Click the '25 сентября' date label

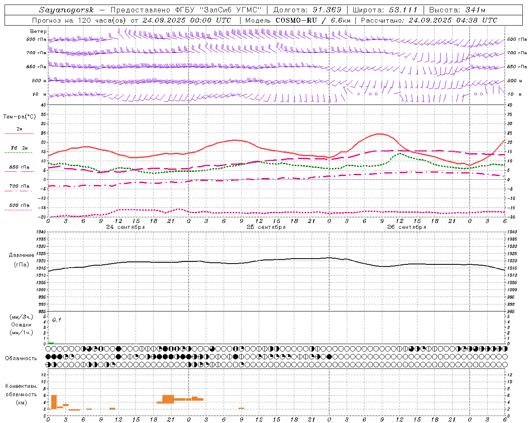point(266,227)
